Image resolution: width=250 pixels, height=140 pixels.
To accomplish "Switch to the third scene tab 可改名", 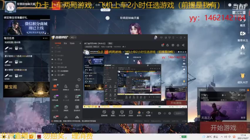I will pos(72,43).
